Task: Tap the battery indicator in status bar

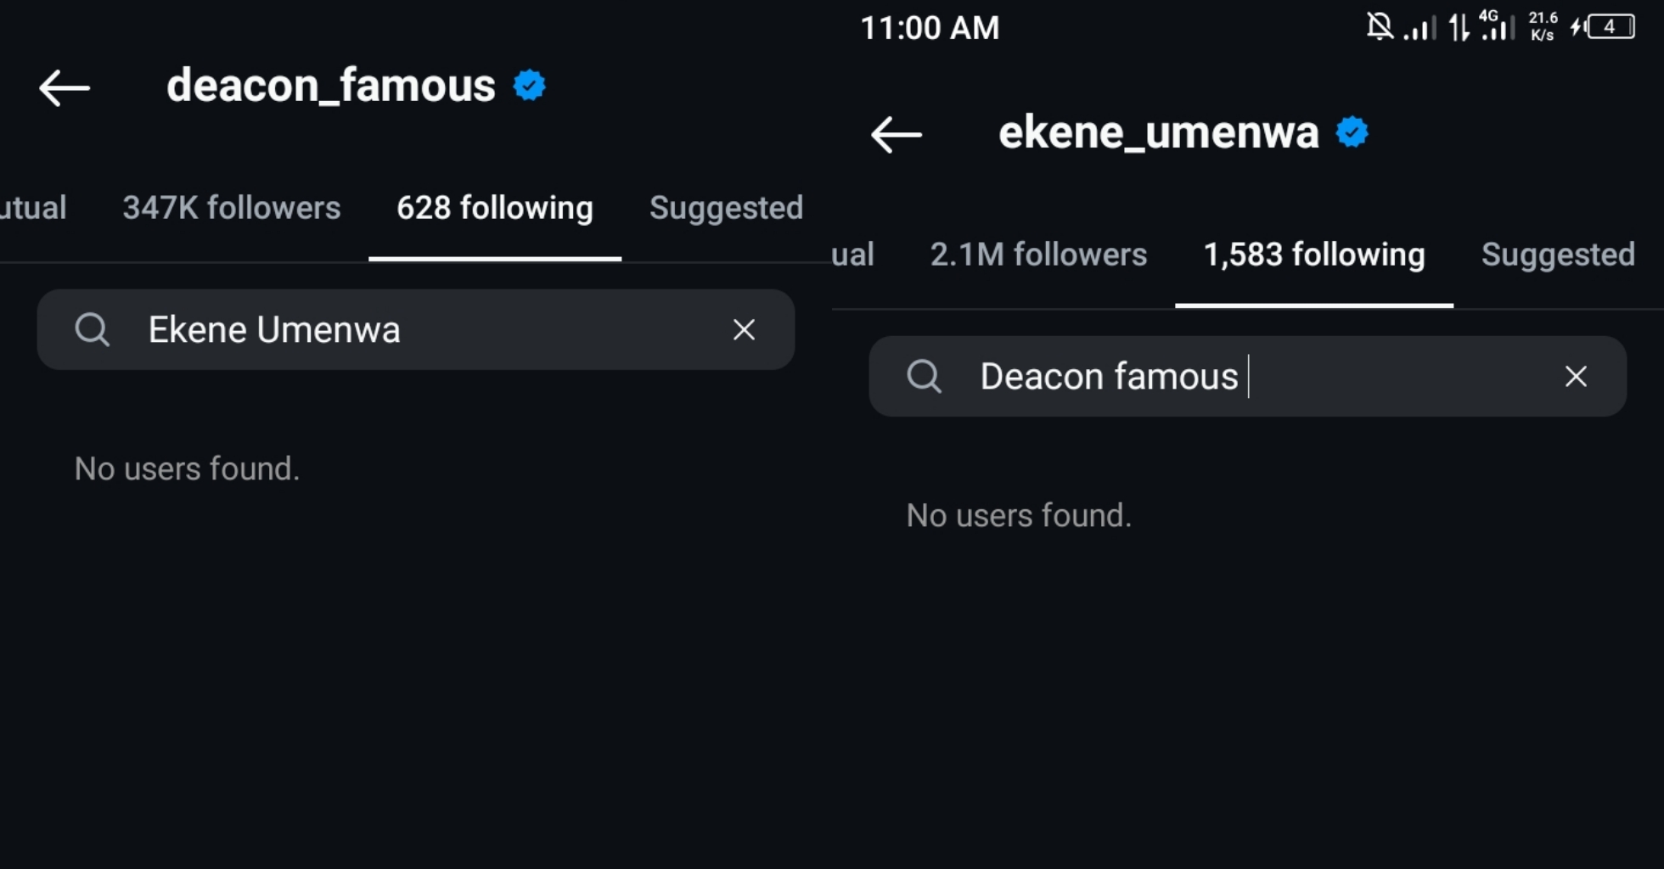Action: coord(1610,27)
